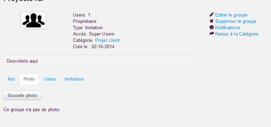Open the Invitations tab
The width and height of the screenshot is (271, 127).
[x=74, y=79]
